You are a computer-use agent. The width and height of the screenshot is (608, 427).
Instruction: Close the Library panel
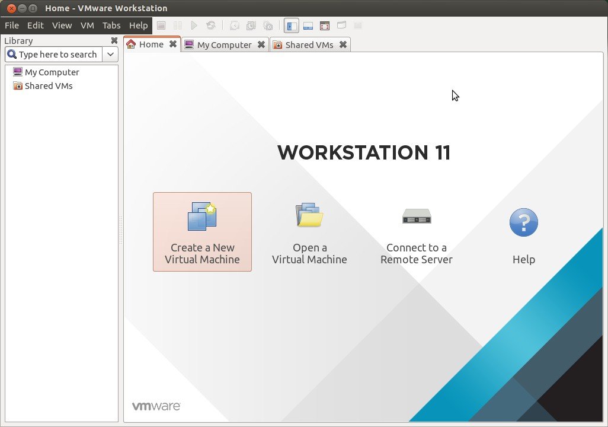pyautogui.click(x=114, y=40)
